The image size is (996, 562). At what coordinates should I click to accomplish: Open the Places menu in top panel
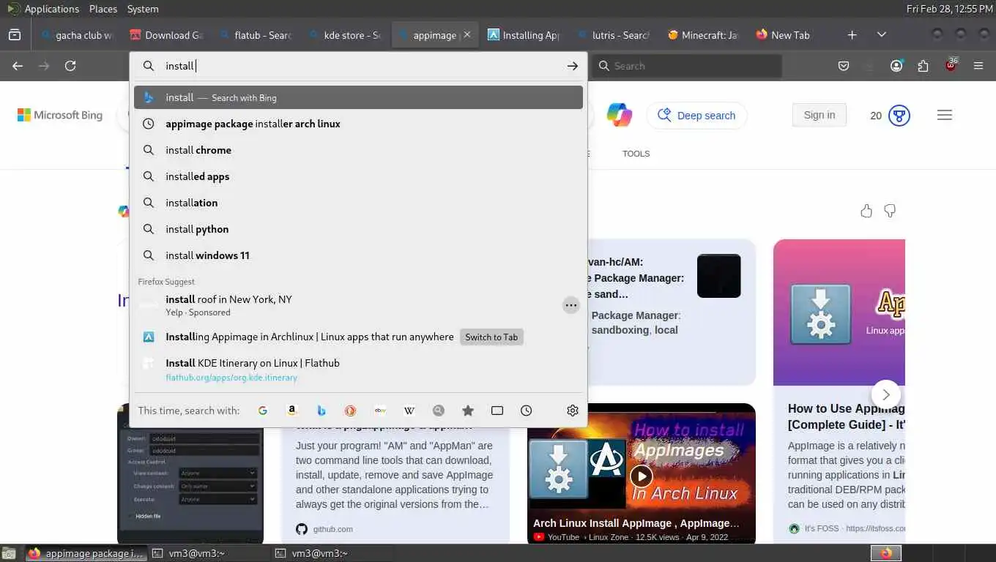coord(103,9)
